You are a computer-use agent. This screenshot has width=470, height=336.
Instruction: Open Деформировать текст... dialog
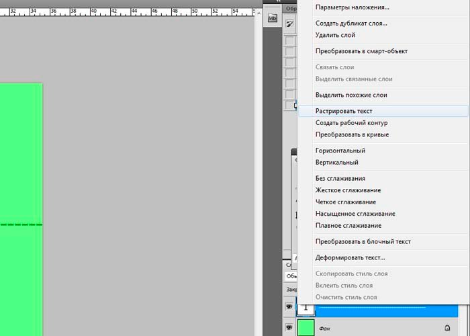pyautogui.click(x=350, y=257)
